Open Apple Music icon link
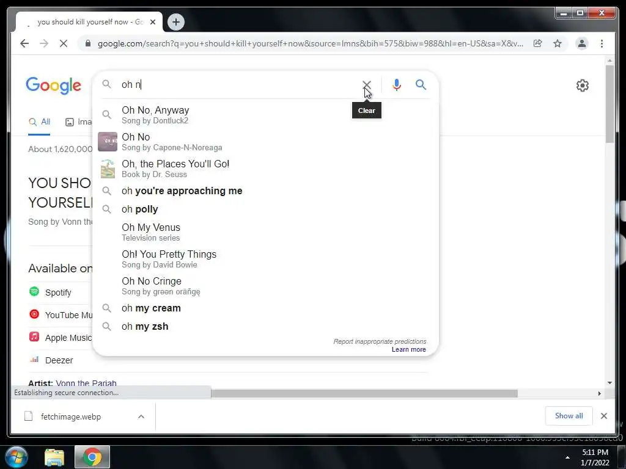Screen dimensions: 626x469 tap(34, 336)
